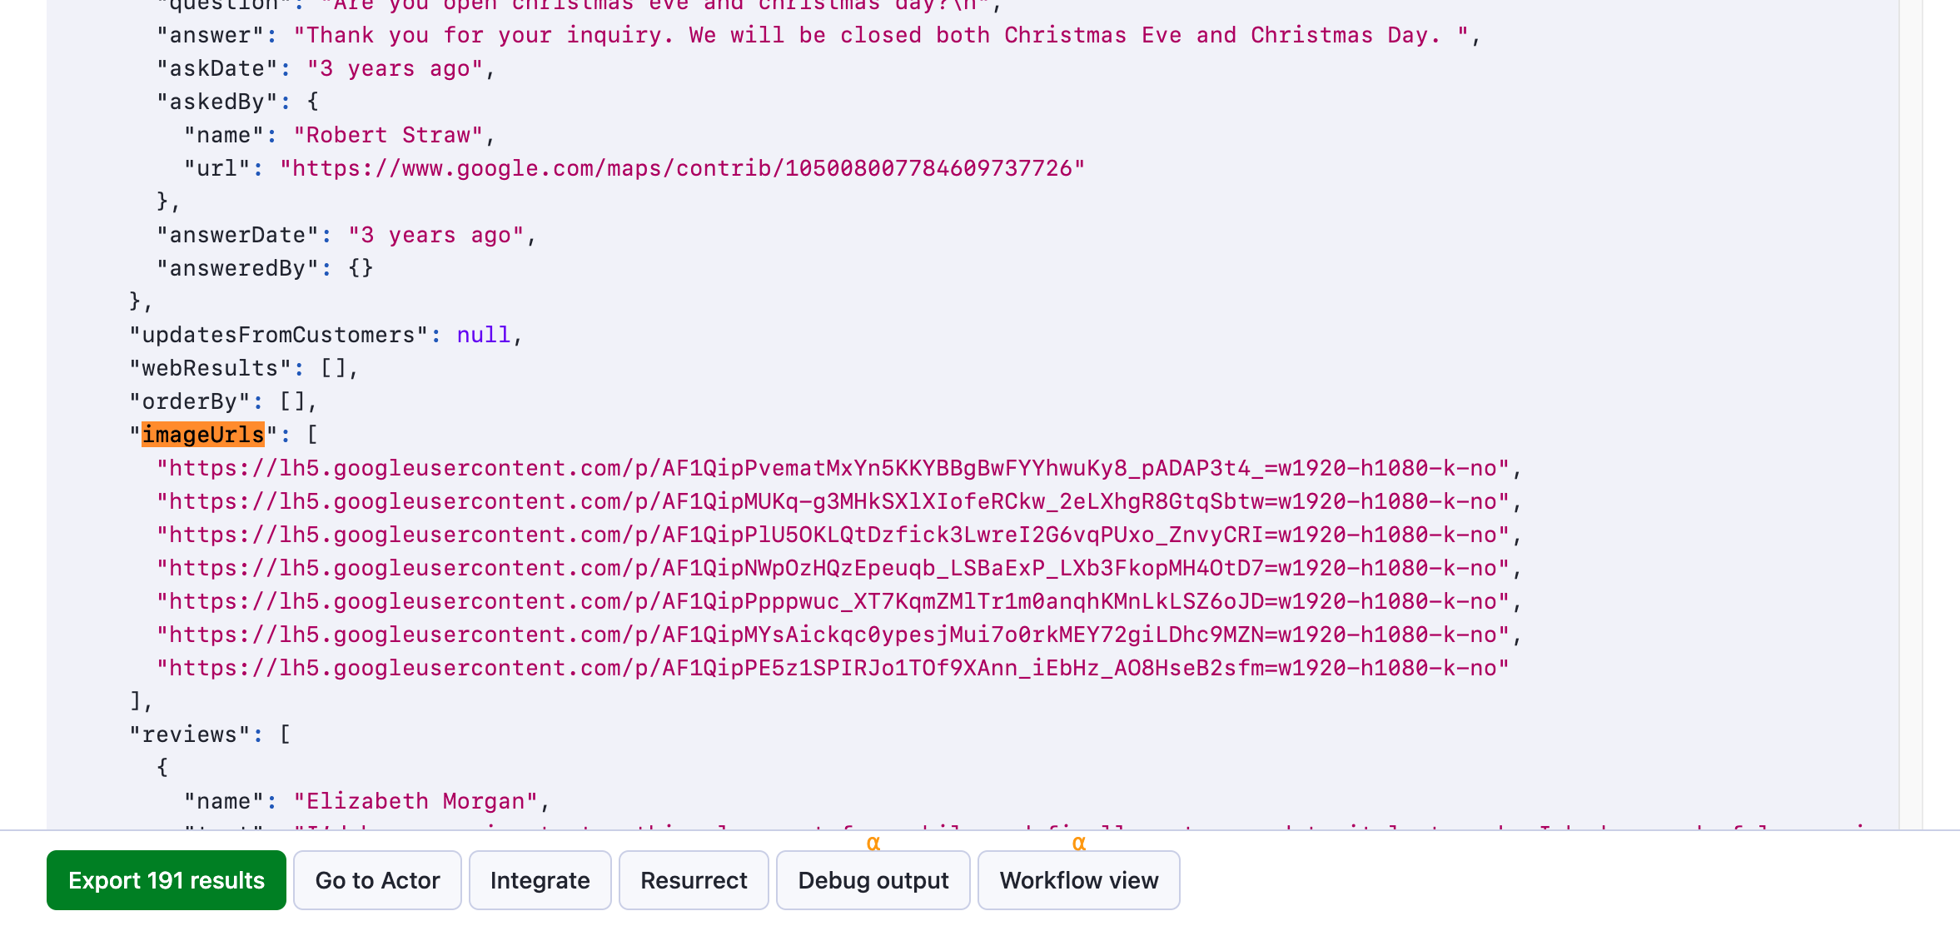Open the Go to Actor panel
Viewport: 1960px width, 926px height.
(376, 881)
